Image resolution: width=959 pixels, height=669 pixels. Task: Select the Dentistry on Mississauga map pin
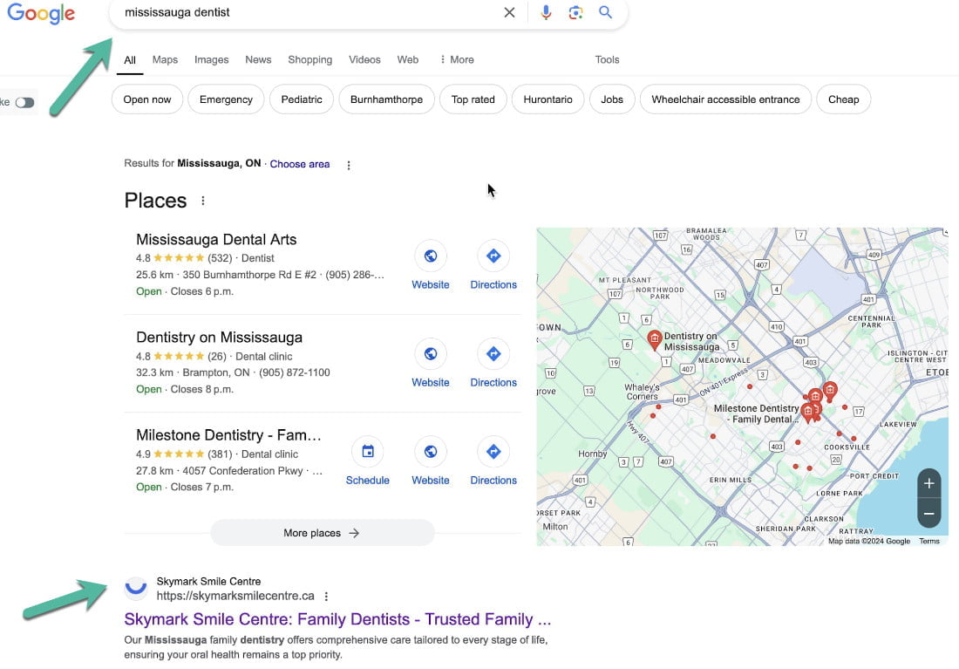pos(655,338)
